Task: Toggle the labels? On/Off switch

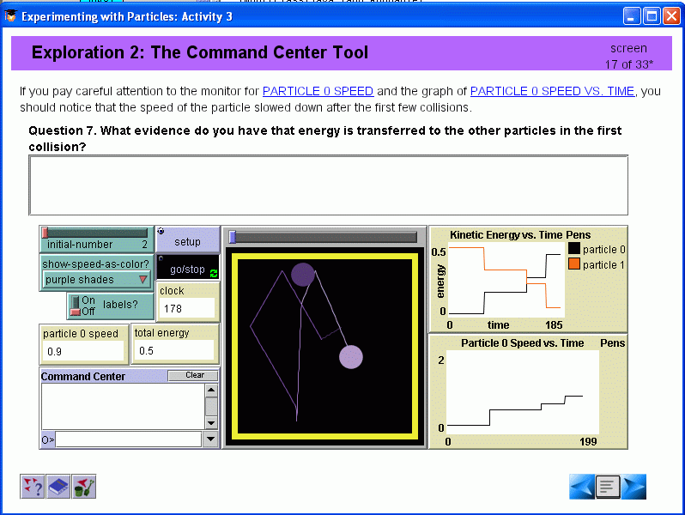Action: 77,306
